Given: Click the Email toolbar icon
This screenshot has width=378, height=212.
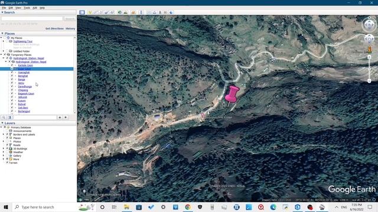Looking at the screenshot, I should (149, 12).
